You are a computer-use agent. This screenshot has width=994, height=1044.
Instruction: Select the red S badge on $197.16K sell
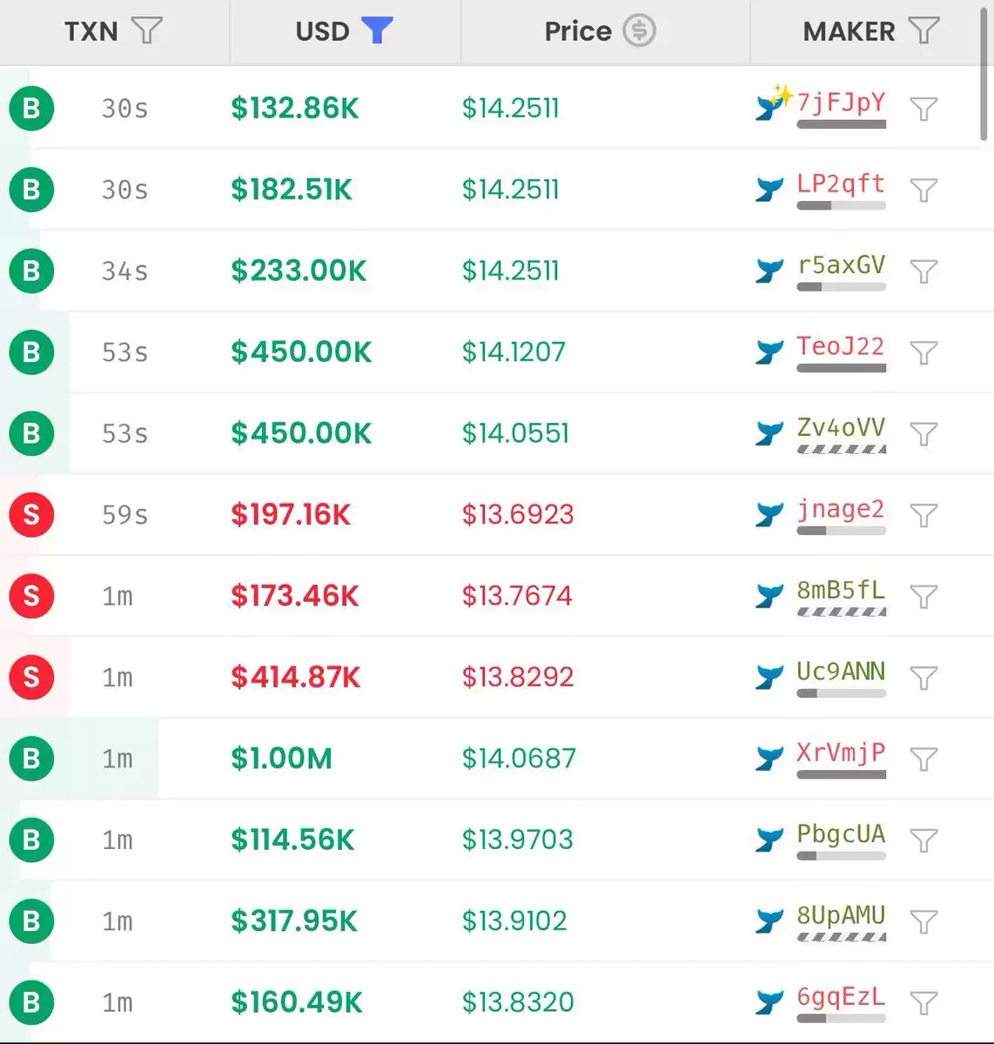(31, 514)
